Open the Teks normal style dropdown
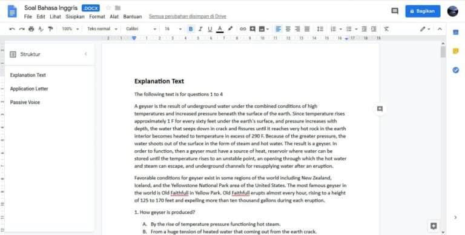 [102, 29]
